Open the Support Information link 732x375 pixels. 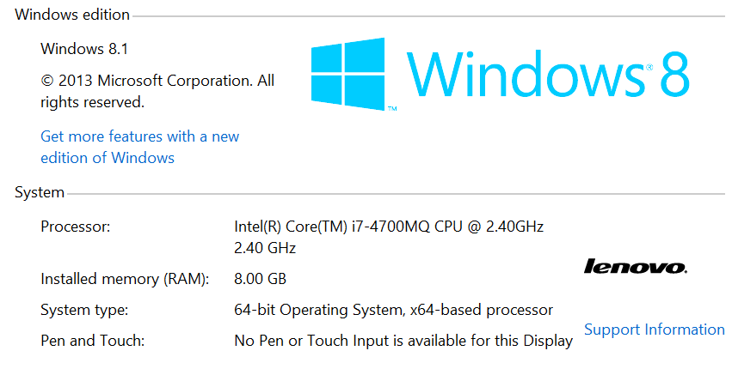tap(655, 330)
